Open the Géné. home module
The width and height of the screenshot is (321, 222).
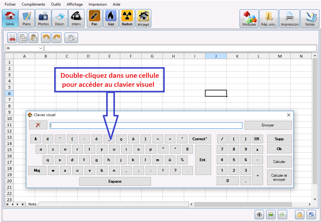[x=10, y=18]
